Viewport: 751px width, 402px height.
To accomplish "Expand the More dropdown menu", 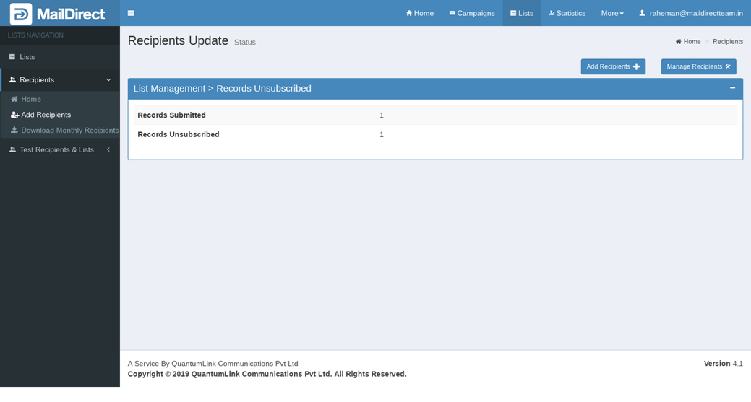I will tap(611, 13).
